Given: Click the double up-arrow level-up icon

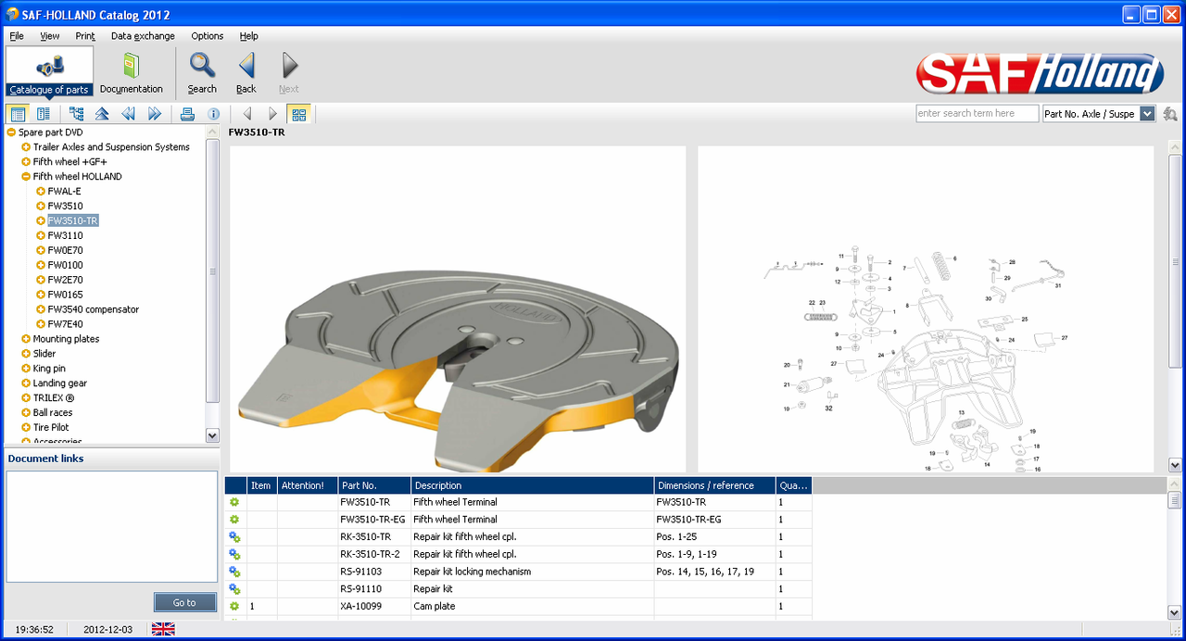Looking at the screenshot, I should pyautogui.click(x=102, y=114).
